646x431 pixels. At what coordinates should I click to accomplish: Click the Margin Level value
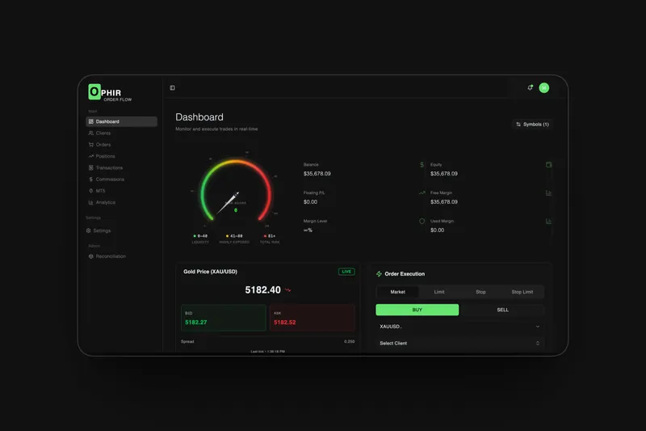coord(308,230)
